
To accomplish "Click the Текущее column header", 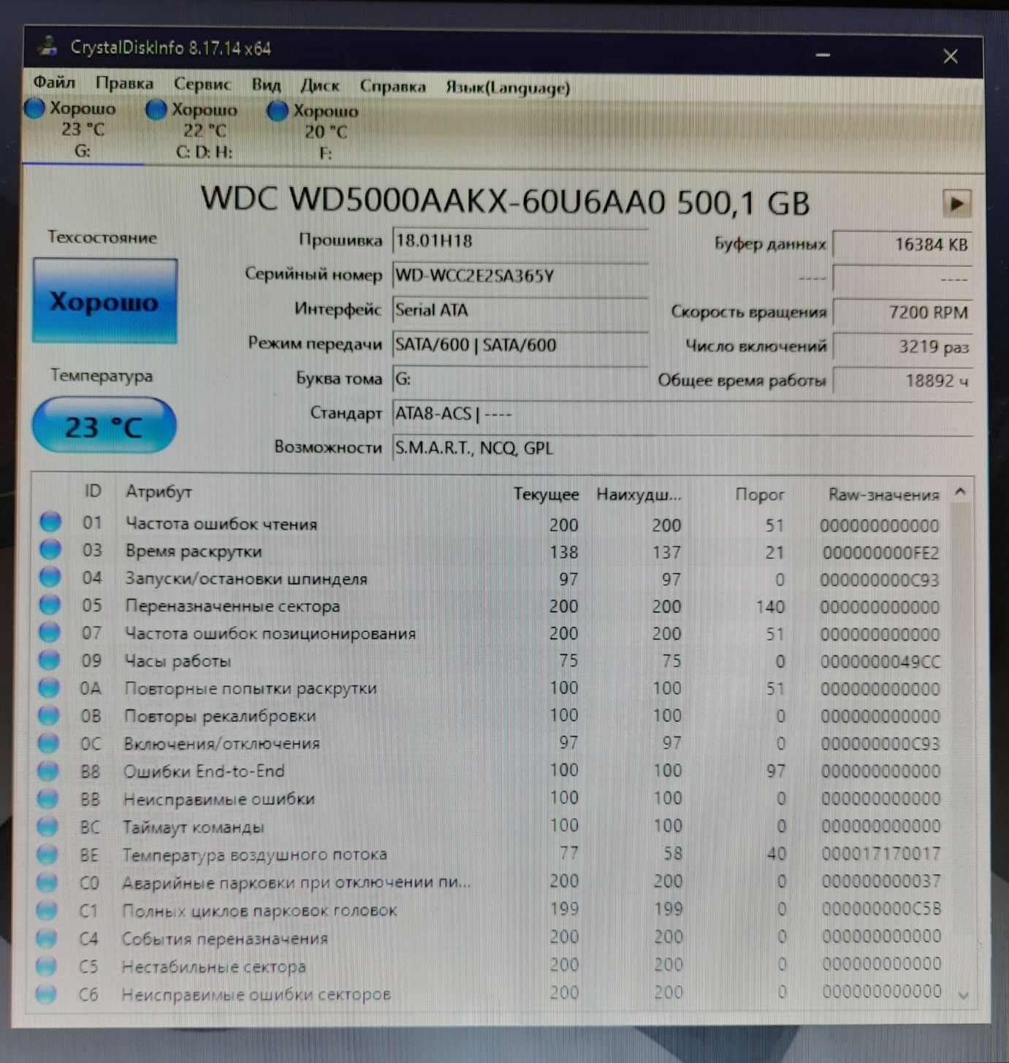I will pyautogui.click(x=545, y=494).
